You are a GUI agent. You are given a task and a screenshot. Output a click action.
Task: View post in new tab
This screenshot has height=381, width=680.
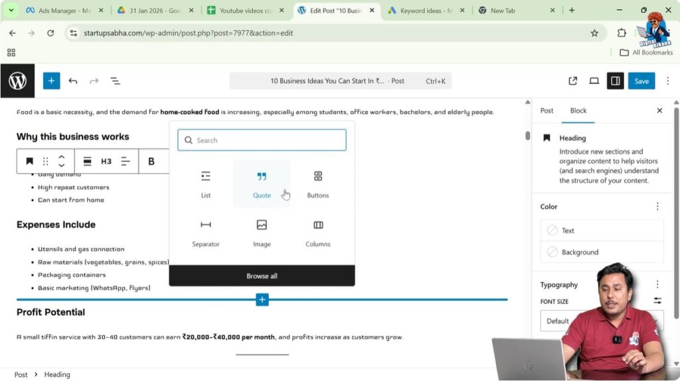tap(573, 81)
